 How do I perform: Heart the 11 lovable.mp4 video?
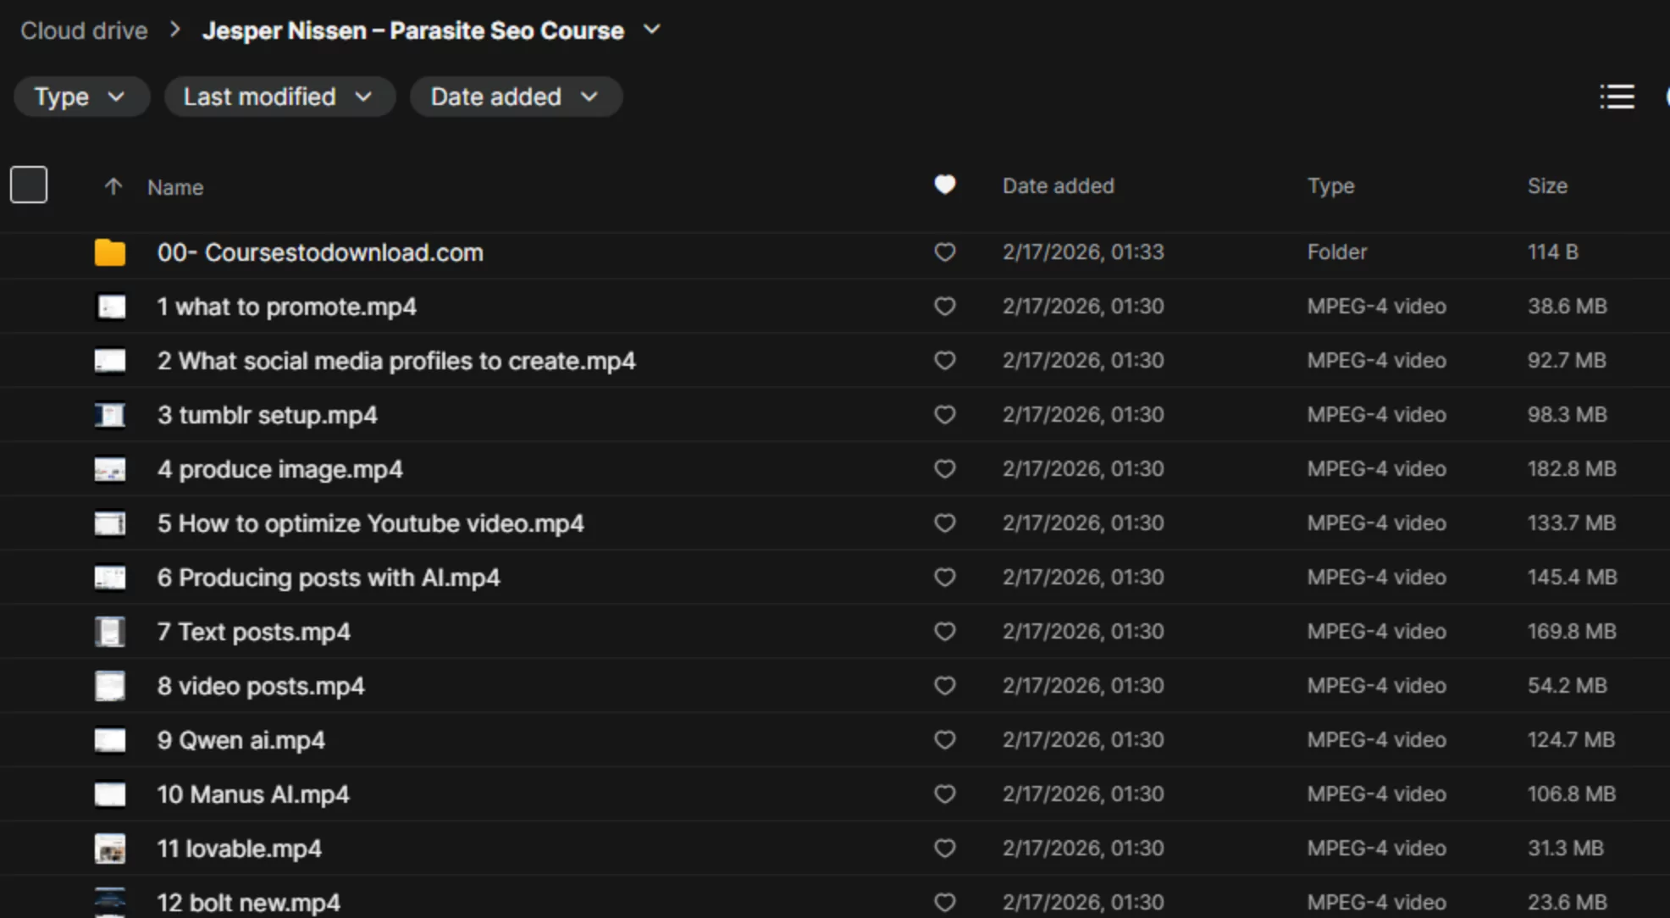[945, 849]
